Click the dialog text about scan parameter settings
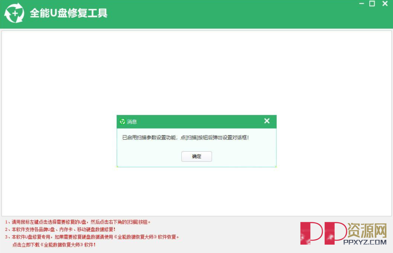 (x=186, y=138)
